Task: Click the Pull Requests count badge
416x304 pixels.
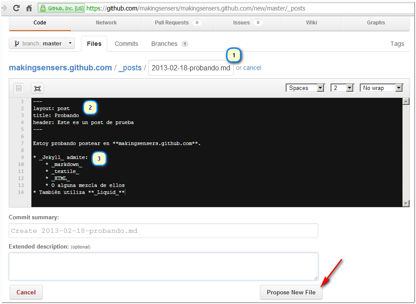Action: [197, 23]
